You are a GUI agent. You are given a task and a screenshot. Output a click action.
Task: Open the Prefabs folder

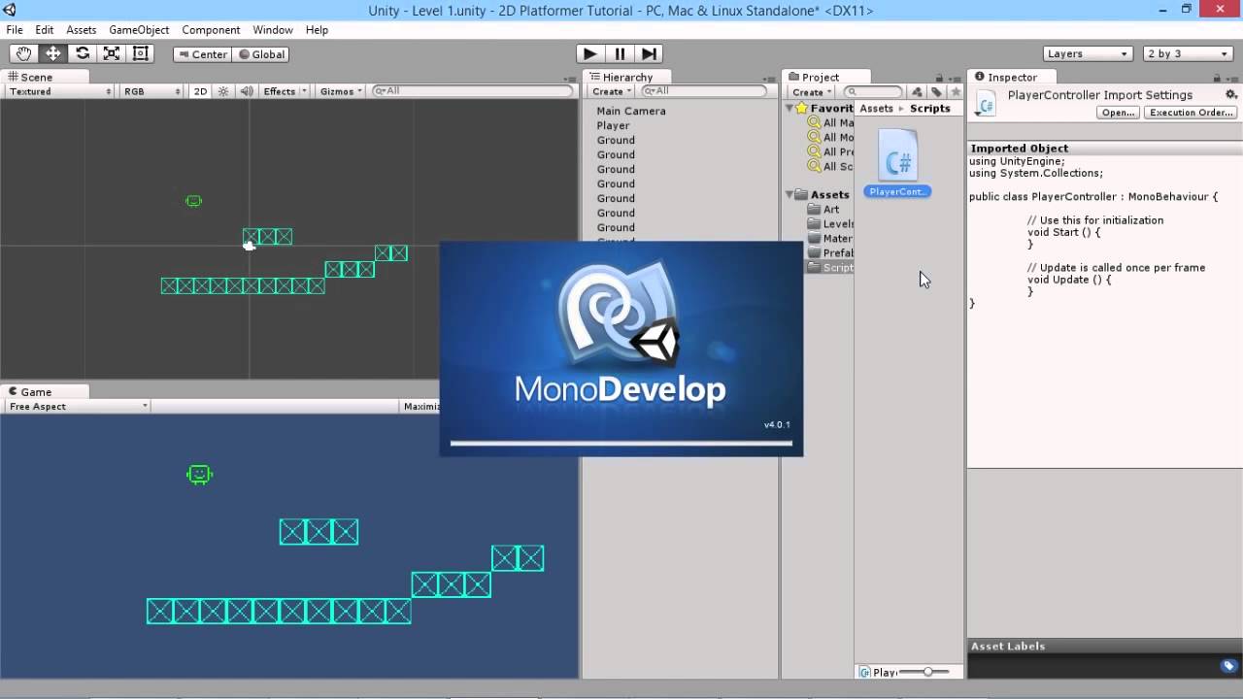[x=831, y=252]
